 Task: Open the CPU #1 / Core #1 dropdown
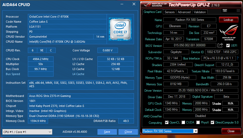[27, 132]
